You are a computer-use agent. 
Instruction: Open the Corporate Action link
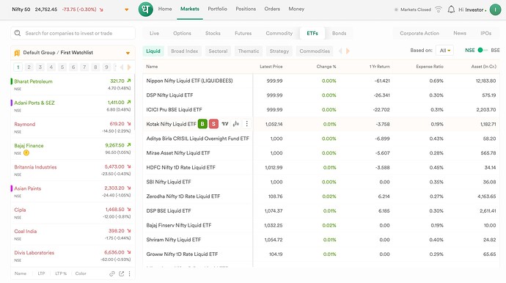(x=419, y=33)
